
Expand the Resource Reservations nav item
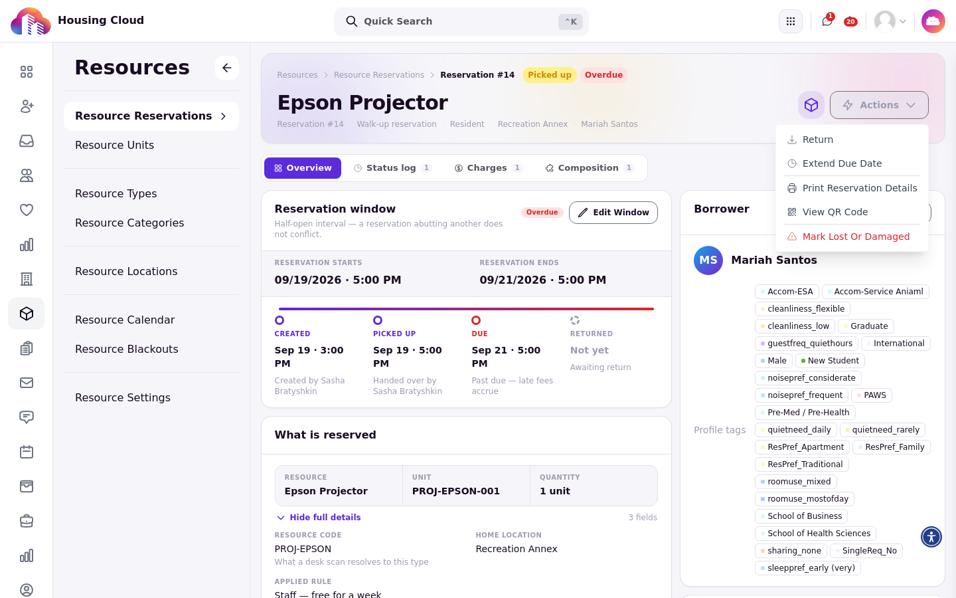tap(151, 116)
